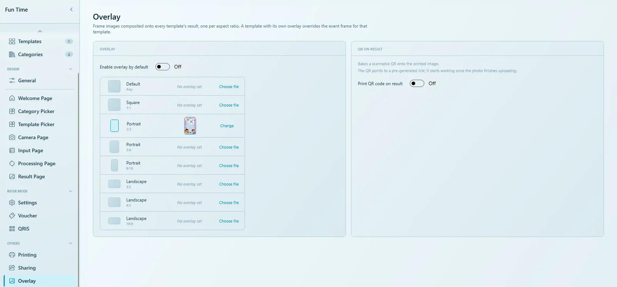Viewport: 617px width, 287px height.
Task: Remove the Portrait 2:3 overlay with X
Action: 191,122
